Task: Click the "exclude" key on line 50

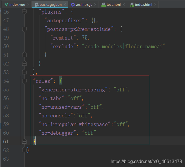Action: 63,46
